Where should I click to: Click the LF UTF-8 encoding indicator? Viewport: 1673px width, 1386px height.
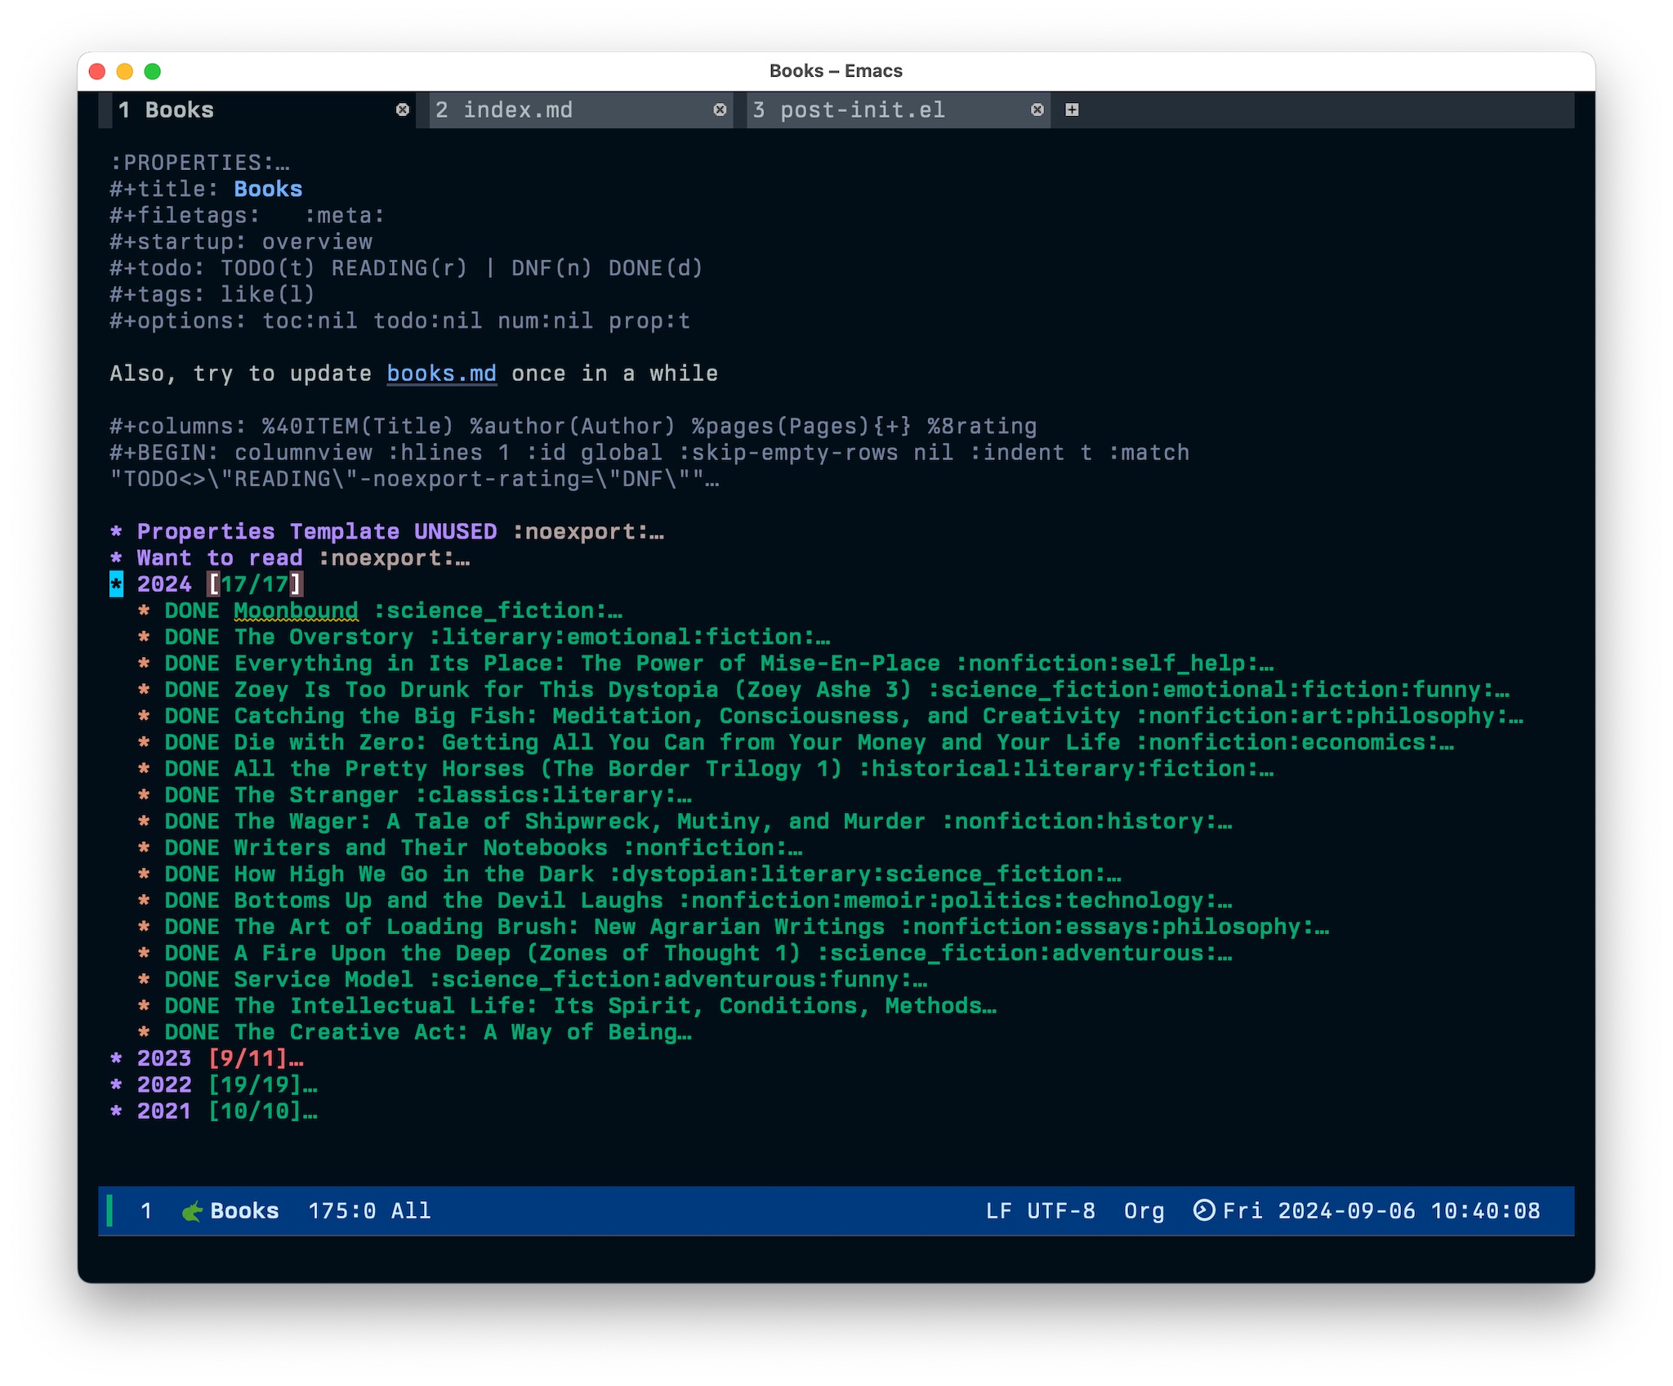(1040, 1211)
